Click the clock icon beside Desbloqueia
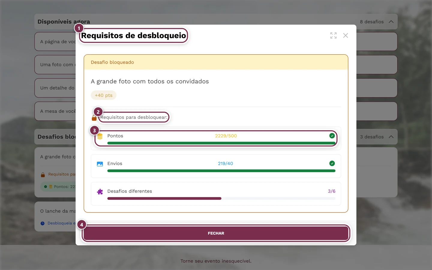The height and width of the screenshot is (270, 432). (43, 223)
